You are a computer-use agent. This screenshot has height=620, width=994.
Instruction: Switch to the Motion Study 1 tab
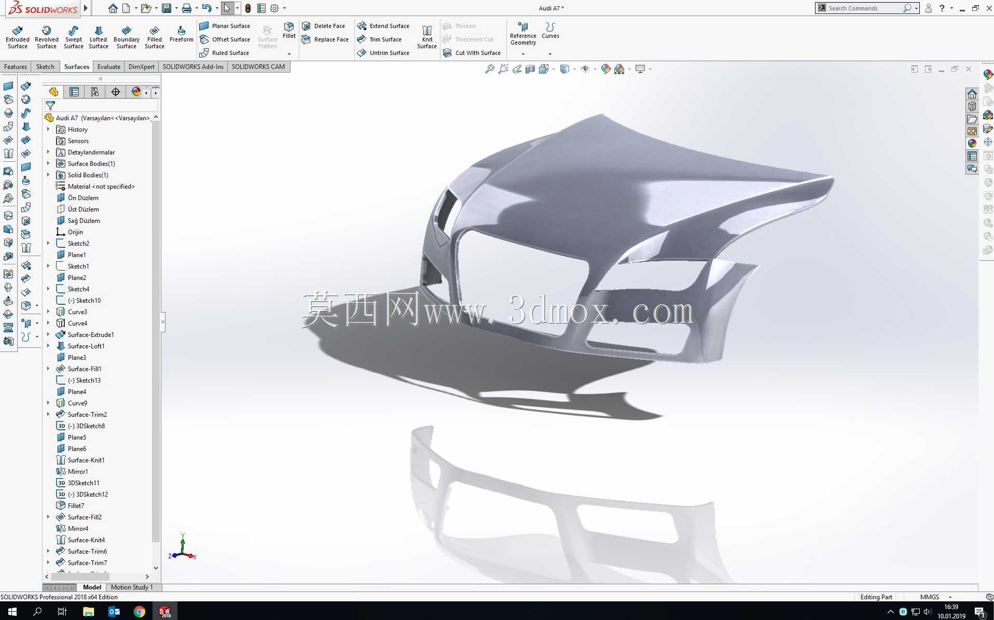point(132,587)
